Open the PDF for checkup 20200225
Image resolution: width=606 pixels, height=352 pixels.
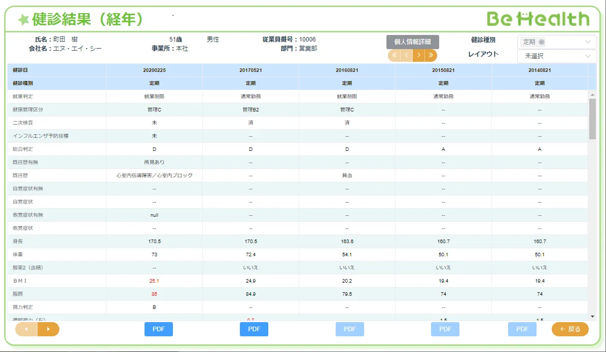click(159, 329)
